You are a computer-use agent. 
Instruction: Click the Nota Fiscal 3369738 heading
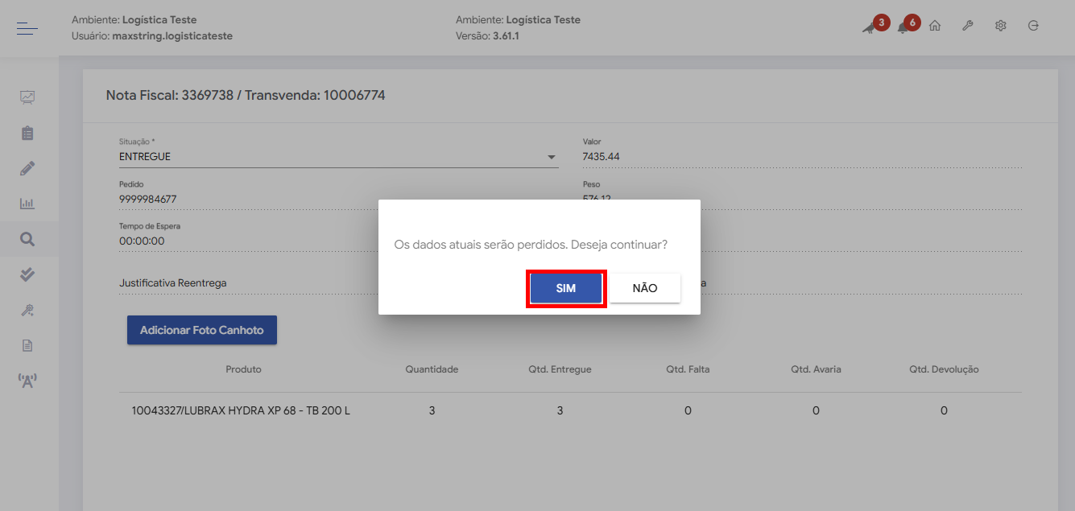pos(246,95)
